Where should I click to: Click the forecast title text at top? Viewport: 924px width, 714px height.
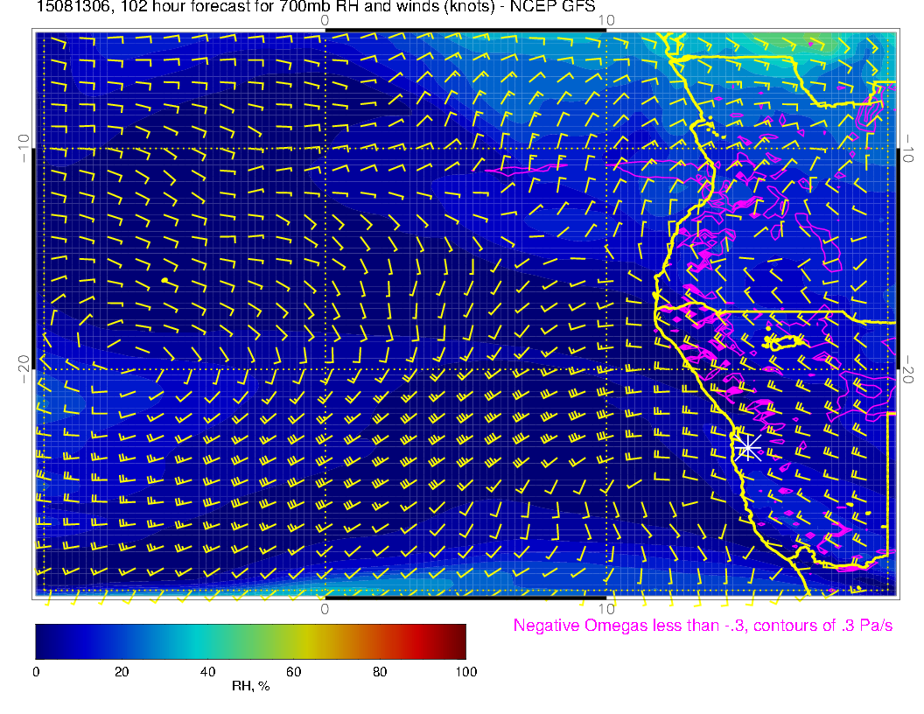(317, 7)
